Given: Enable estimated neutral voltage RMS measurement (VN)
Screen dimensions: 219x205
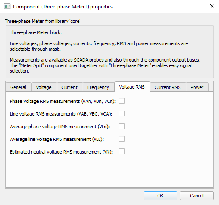Looking at the screenshot, I should coord(122,151).
